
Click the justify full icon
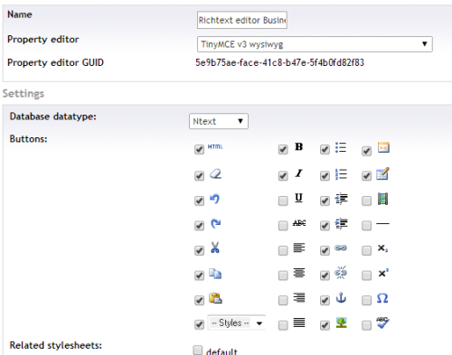tap(299, 322)
